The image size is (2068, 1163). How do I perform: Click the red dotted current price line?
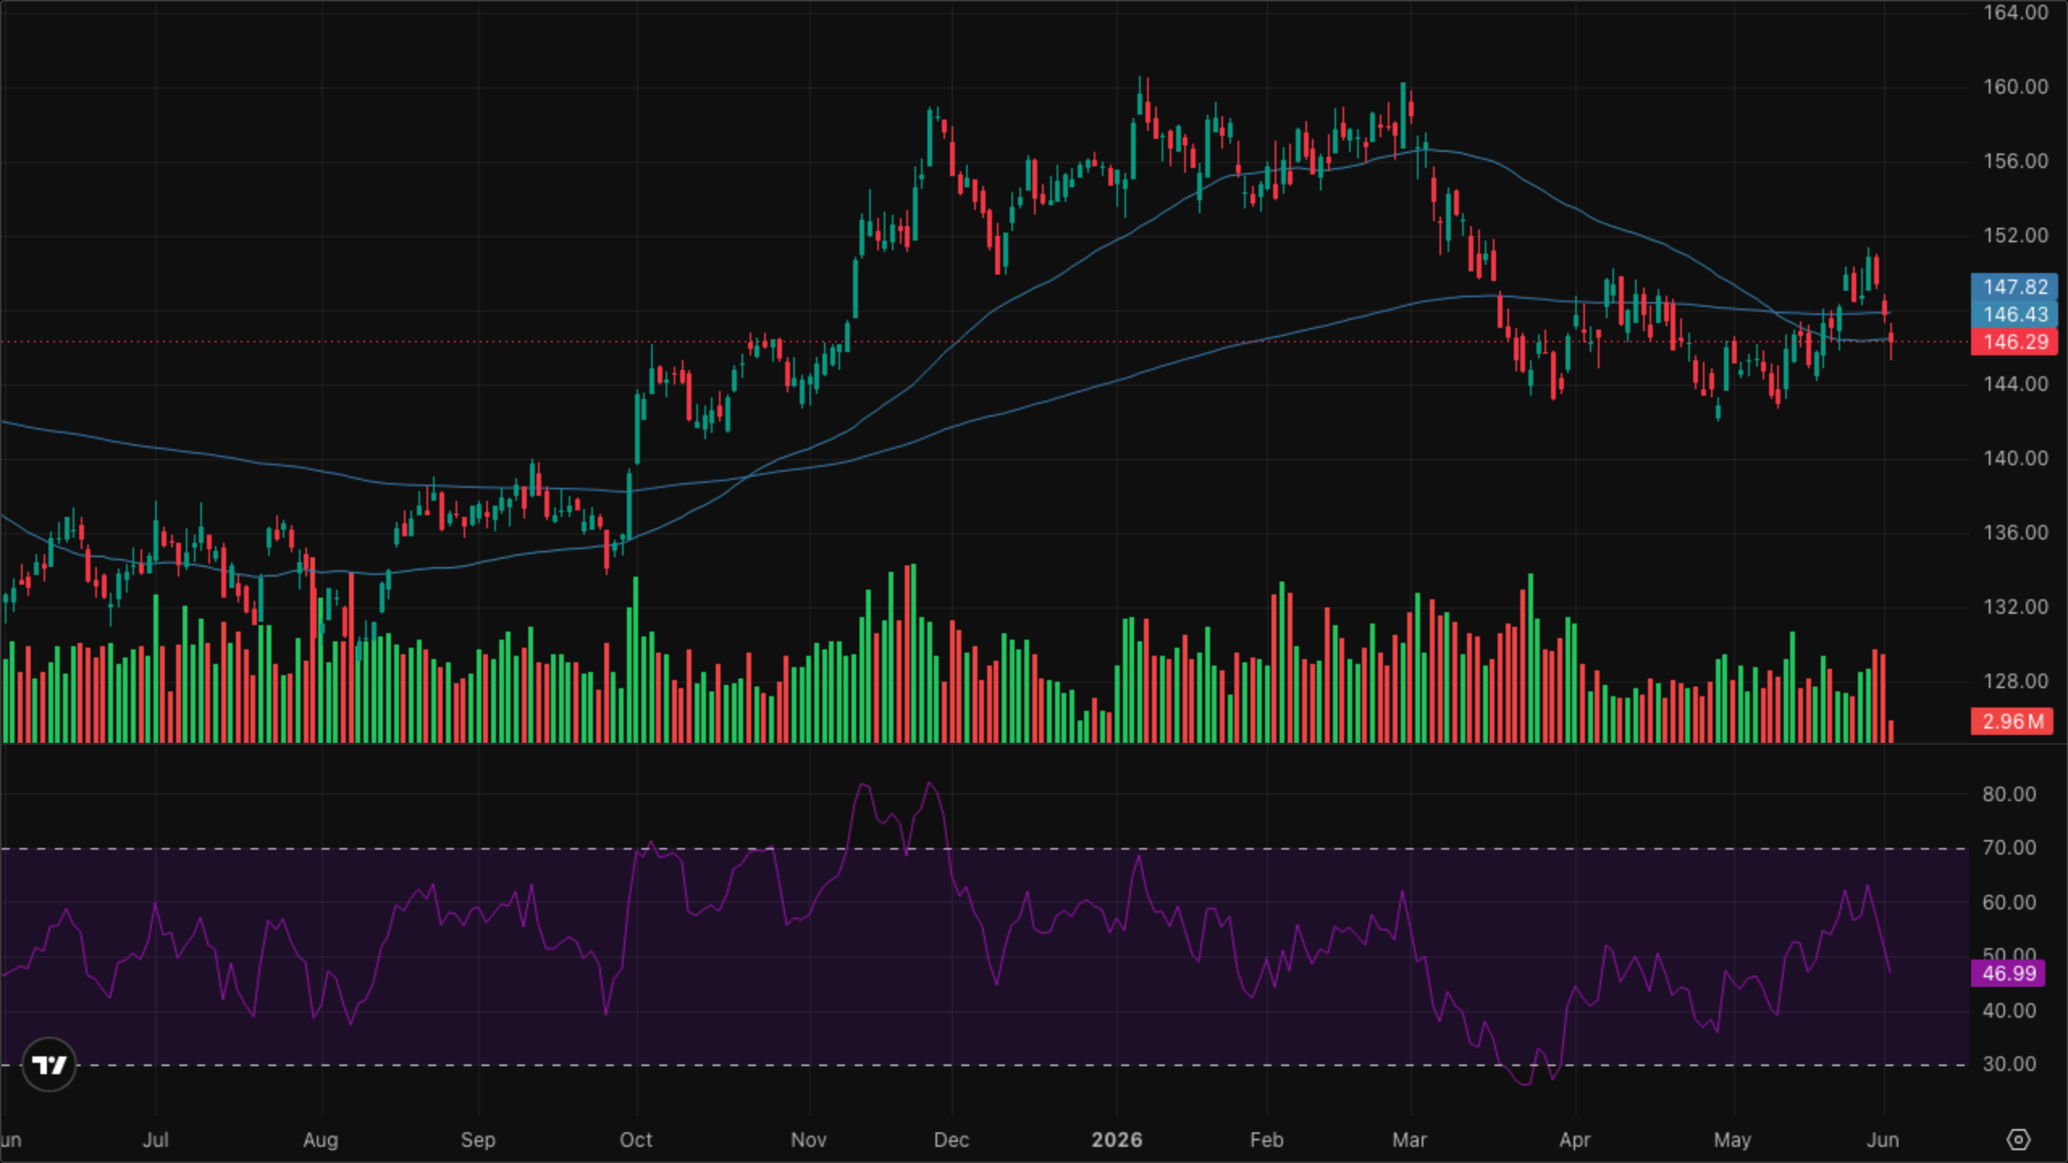[x=985, y=342]
